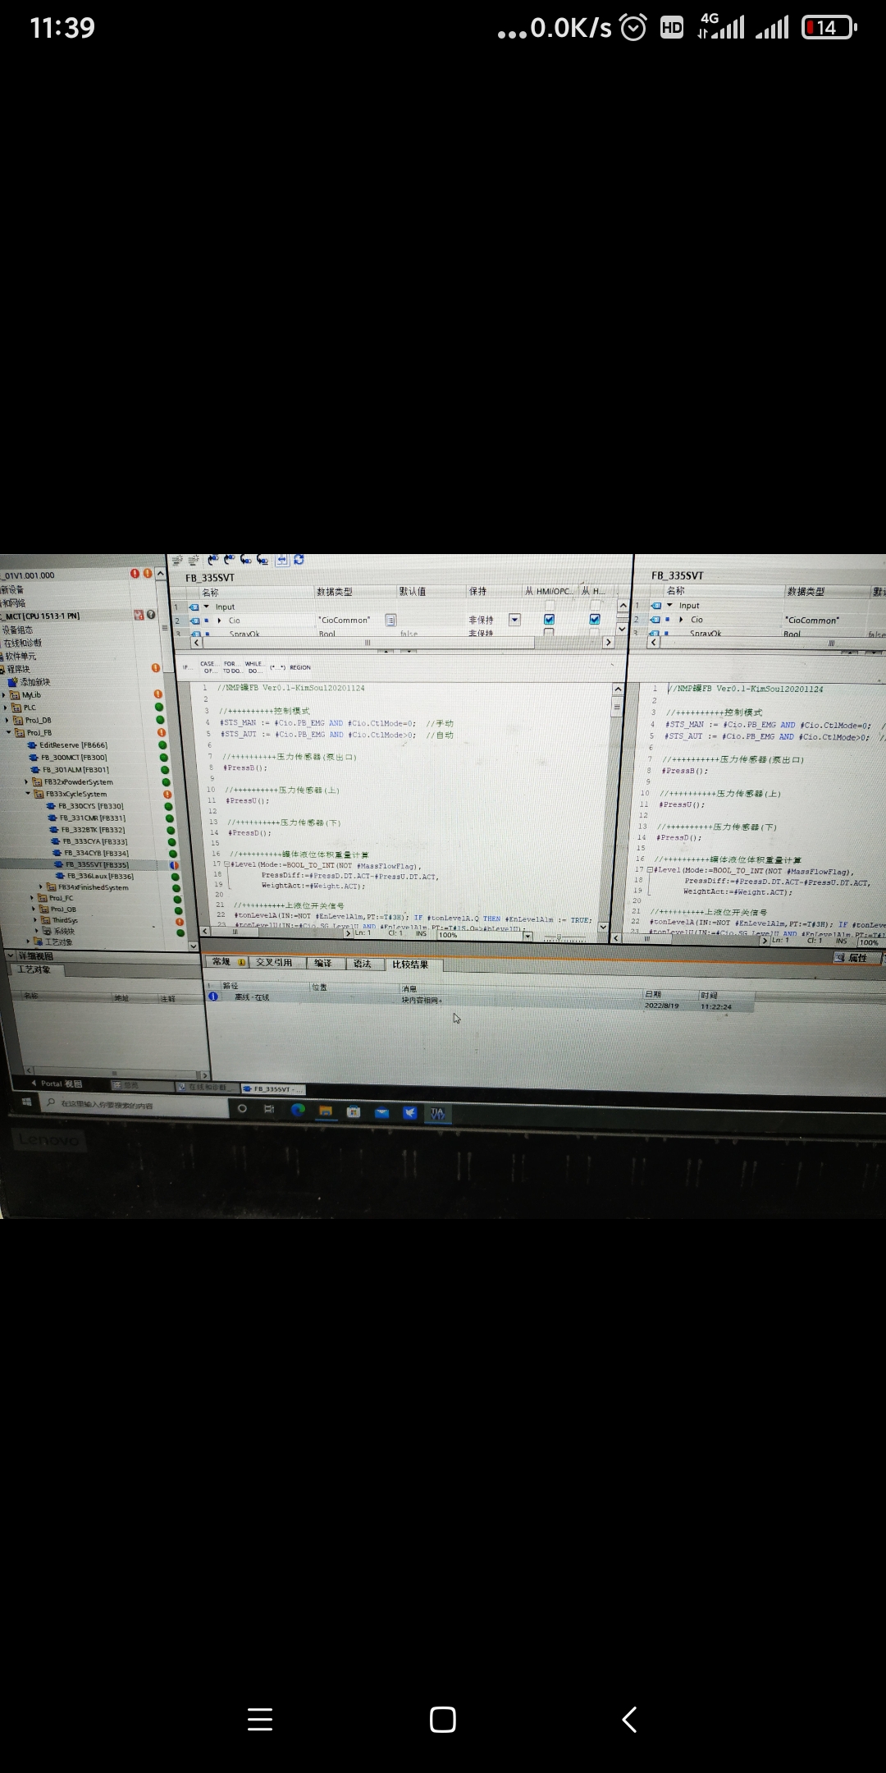This screenshot has width=886, height=1773.
Task: Click the Microsoft Edge taskbar icon
Action: pos(298,1110)
